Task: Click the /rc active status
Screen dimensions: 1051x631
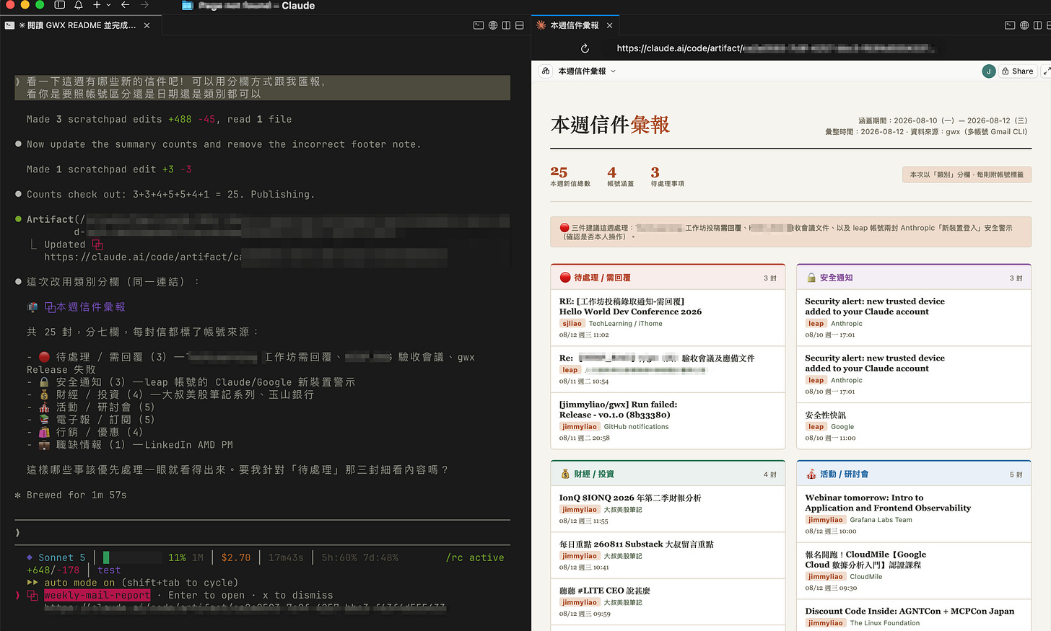Action: click(x=474, y=557)
